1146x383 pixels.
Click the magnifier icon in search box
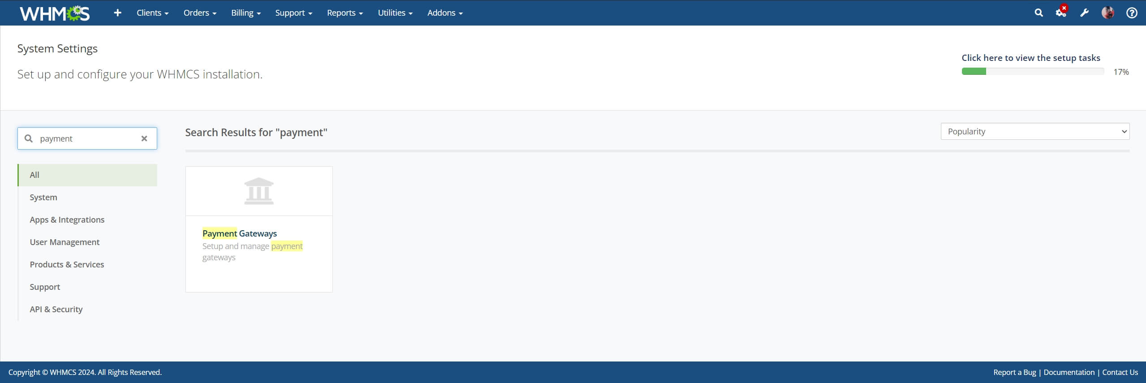pyautogui.click(x=29, y=138)
